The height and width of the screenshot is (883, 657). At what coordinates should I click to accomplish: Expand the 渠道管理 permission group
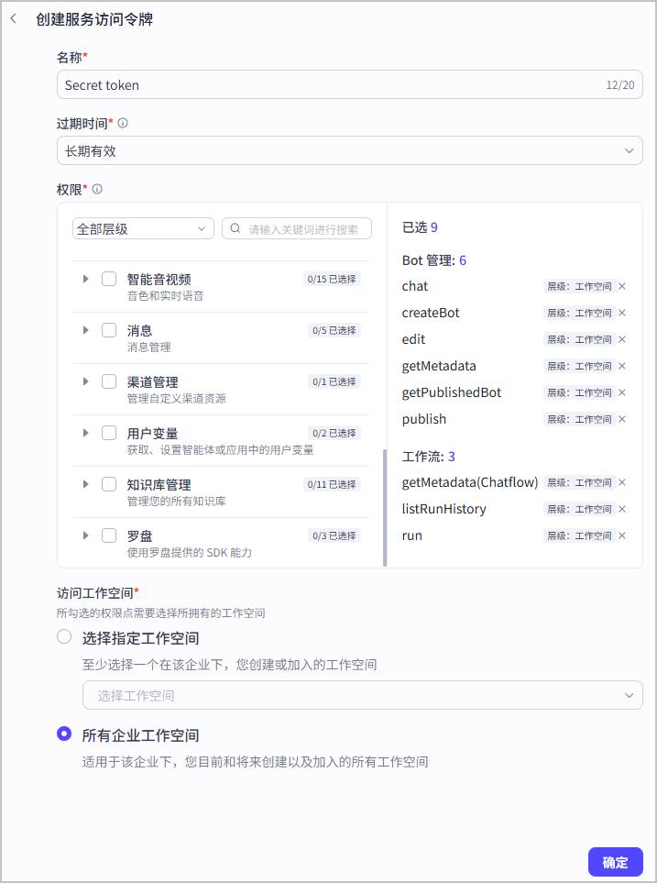pos(85,381)
